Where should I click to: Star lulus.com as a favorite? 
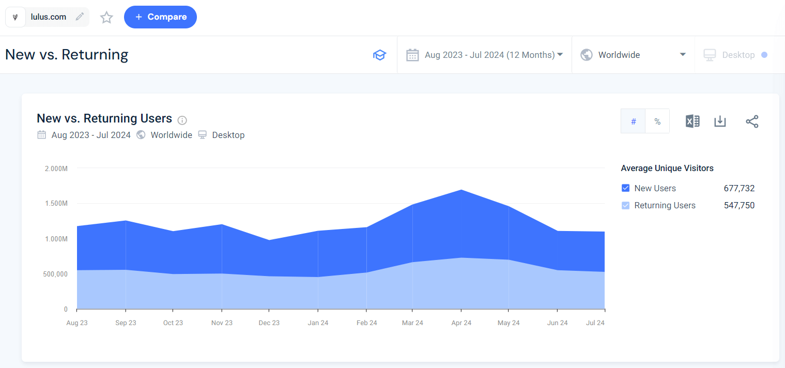[106, 17]
